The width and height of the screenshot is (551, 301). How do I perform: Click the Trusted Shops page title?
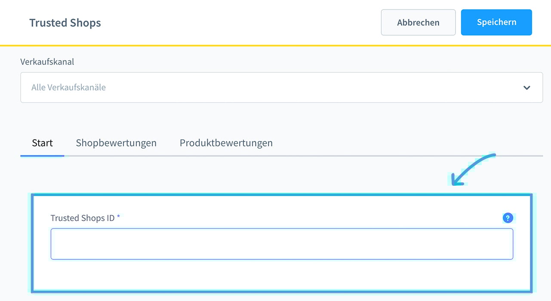tap(65, 23)
